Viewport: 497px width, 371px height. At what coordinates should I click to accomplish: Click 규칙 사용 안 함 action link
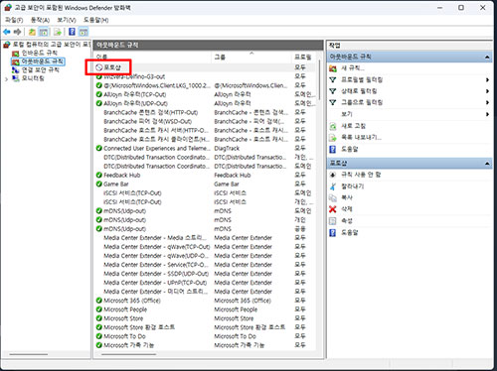361,175
